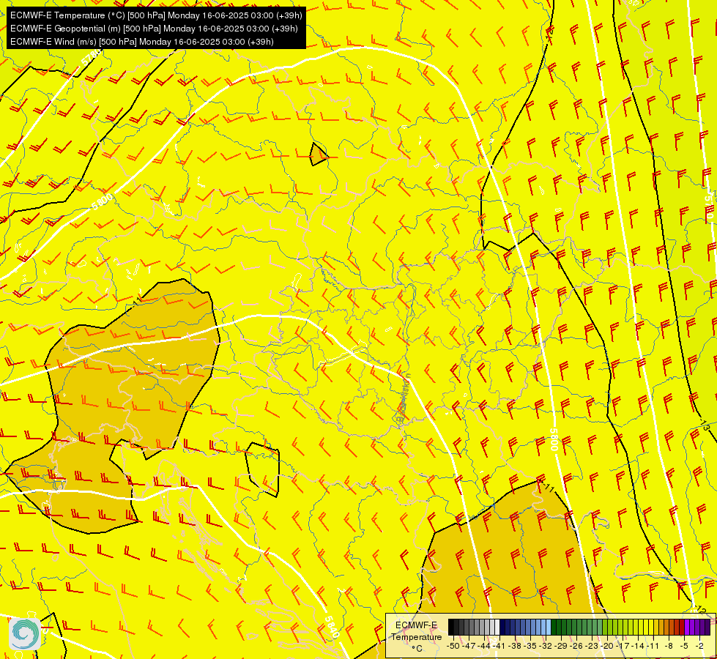Click the -50 label in the legend
This screenshot has width=717, height=659.
(453, 646)
